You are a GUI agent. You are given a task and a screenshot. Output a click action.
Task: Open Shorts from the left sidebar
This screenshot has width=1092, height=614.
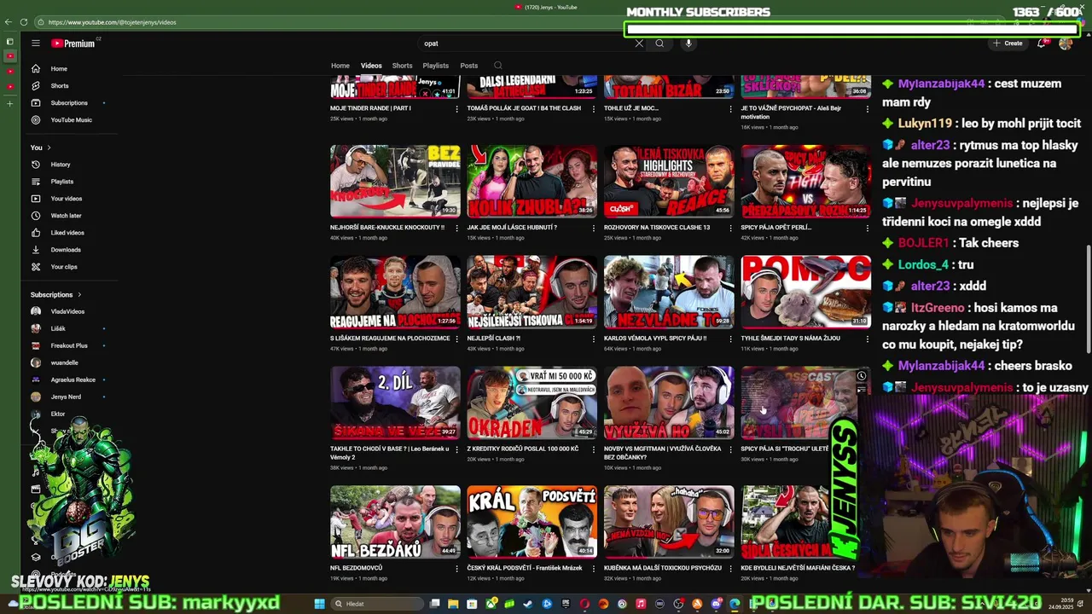[x=59, y=86]
